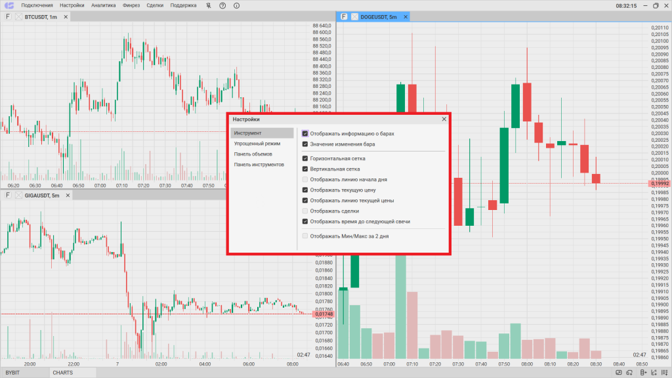Open the help question mark icon

tap(222, 5)
